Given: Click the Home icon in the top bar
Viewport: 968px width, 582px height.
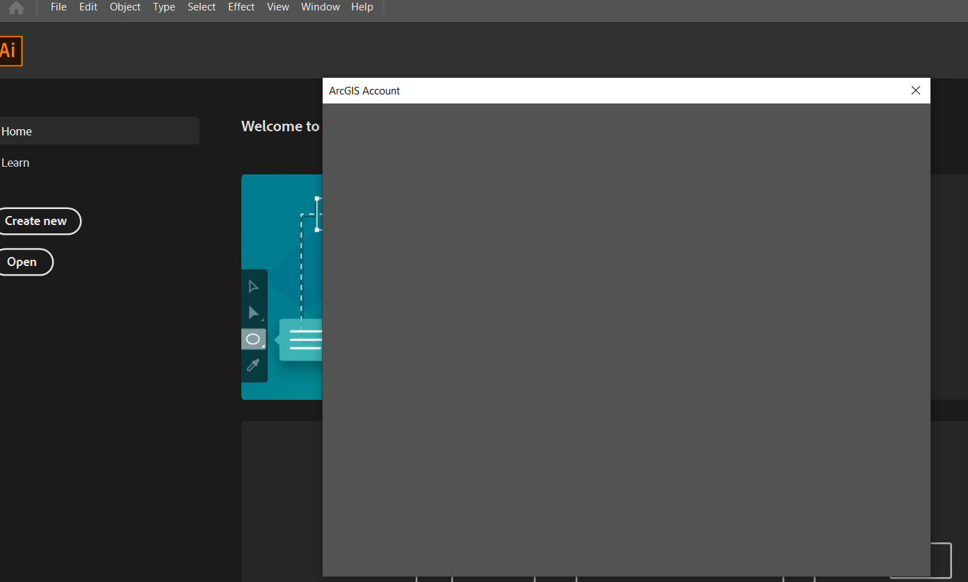Looking at the screenshot, I should pos(16,8).
